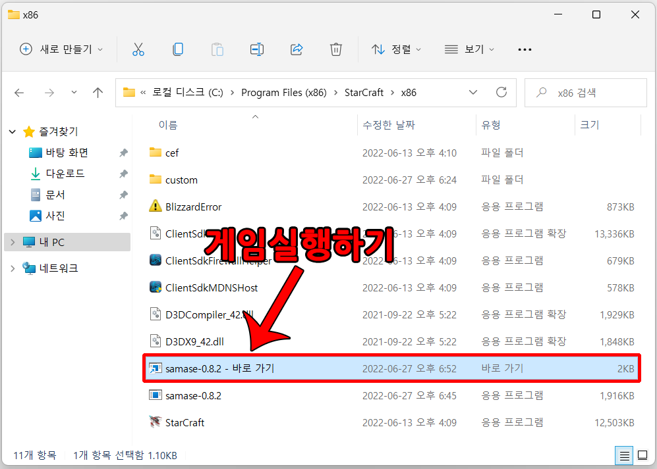Expand the 네트워크 tree node

coord(13,268)
